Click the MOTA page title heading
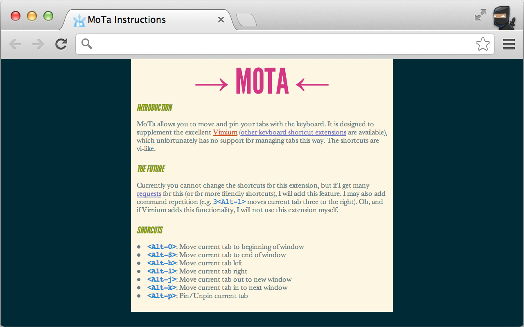This screenshot has width=524, height=327. [x=262, y=81]
